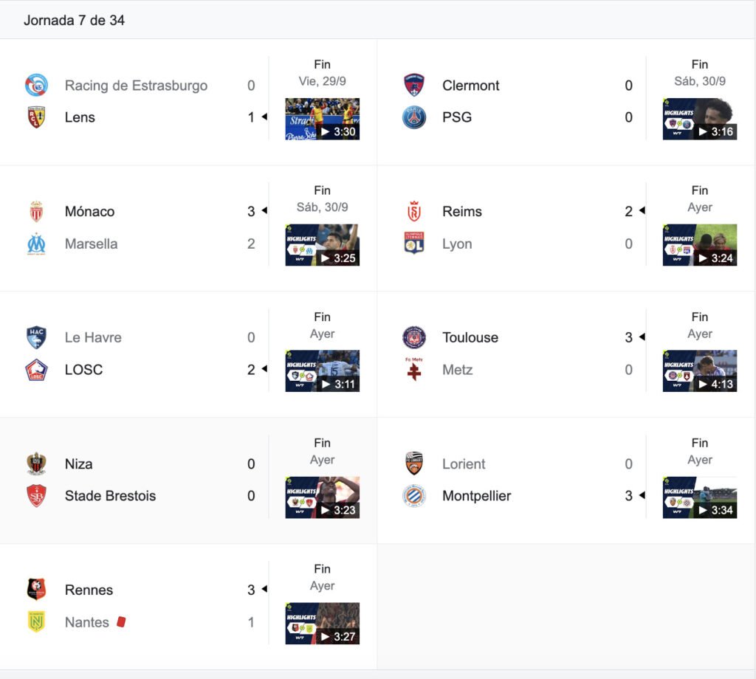Open the Stade Brestois team name link
The image size is (756, 679).
(x=110, y=496)
